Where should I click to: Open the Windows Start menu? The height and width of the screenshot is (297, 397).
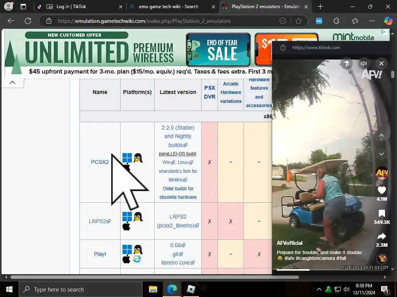[9, 289]
